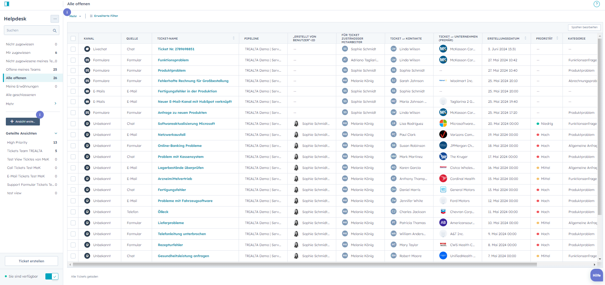Check the Ticket Nr. 2789698851 row checkbox
605x285 pixels.
coord(73,49)
